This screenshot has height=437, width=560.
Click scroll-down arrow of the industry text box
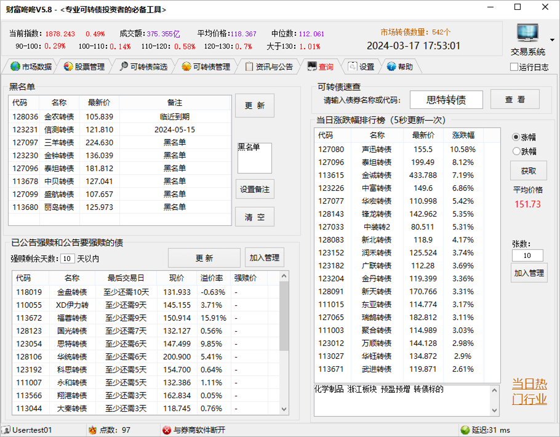(x=495, y=411)
